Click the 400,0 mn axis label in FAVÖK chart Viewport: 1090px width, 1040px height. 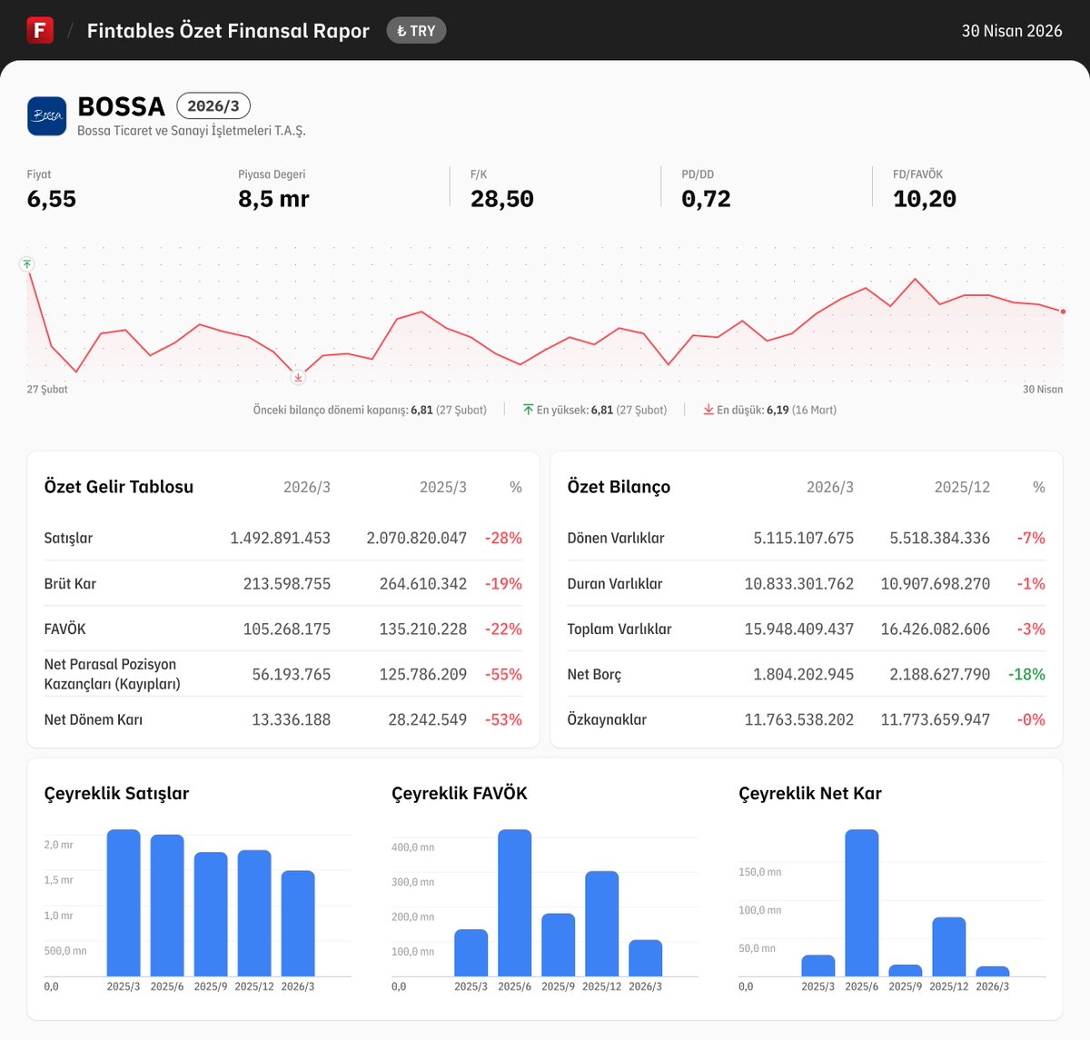(x=413, y=847)
